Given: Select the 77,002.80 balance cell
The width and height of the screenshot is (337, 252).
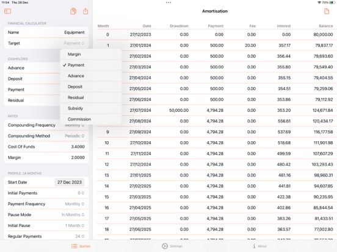Looking at the screenshot, I should click(x=324, y=229).
